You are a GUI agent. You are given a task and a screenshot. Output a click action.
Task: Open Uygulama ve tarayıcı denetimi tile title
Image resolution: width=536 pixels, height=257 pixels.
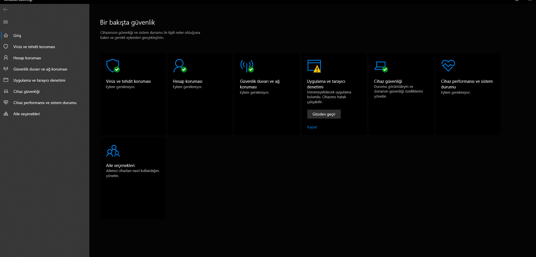point(326,84)
